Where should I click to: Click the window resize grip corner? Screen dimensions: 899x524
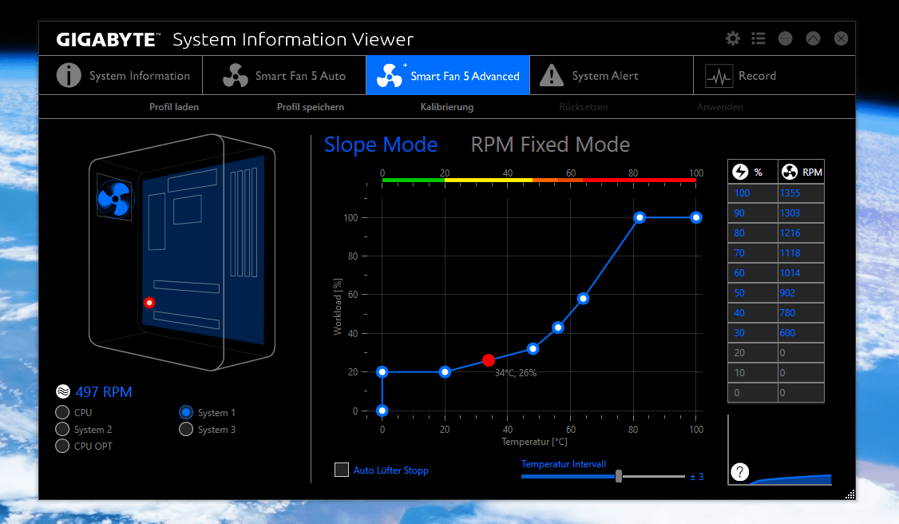849,494
